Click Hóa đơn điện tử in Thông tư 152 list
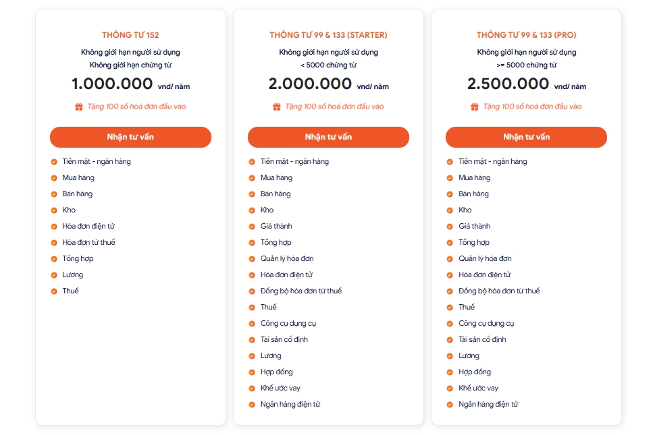 (x=88, y=226)
